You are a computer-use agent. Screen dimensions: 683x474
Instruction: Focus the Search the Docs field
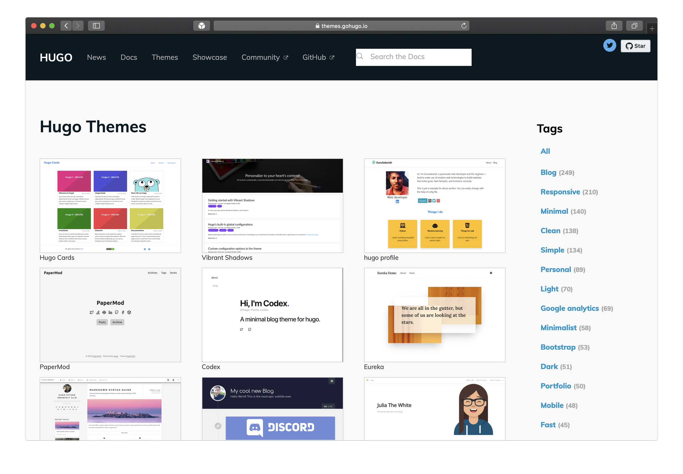[414, 57]
